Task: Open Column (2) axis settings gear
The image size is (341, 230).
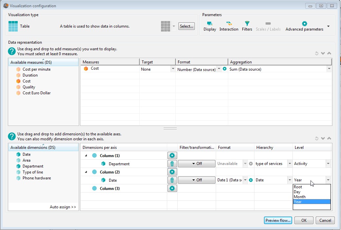Action: (x=172, y=172)
